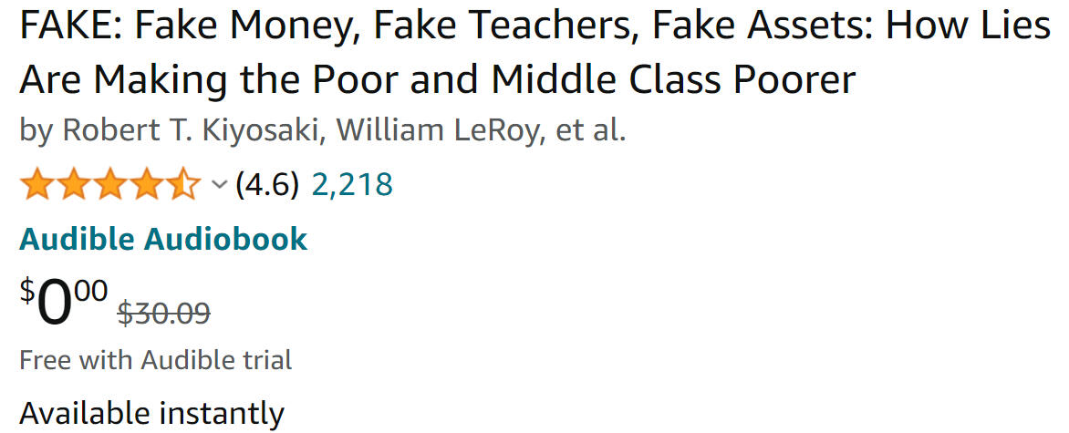
Task: Open the FAKE: Fake Money book title
Action: pyautogui.click(x=534, y=26)
